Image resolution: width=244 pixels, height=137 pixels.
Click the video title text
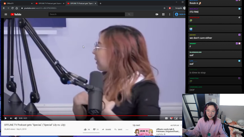coord(35,125)
